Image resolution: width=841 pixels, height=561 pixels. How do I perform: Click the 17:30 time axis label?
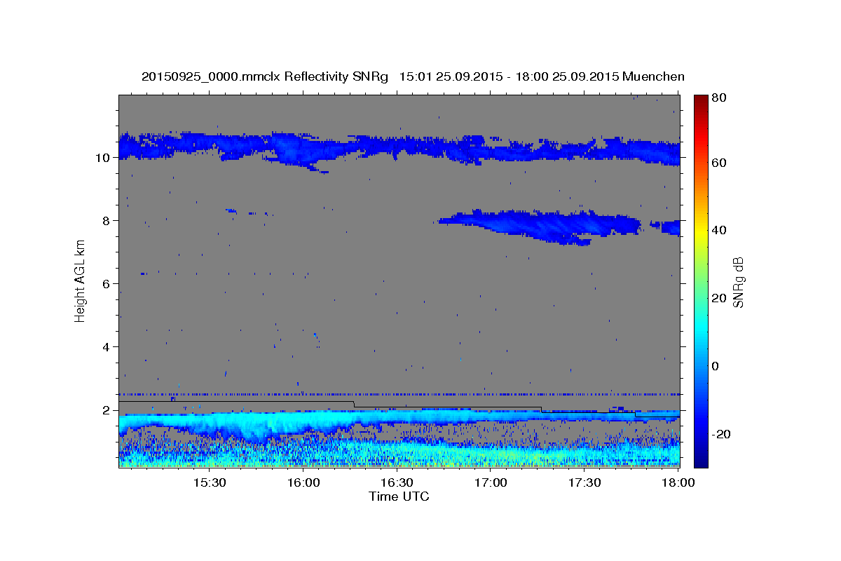click(584, 482)
